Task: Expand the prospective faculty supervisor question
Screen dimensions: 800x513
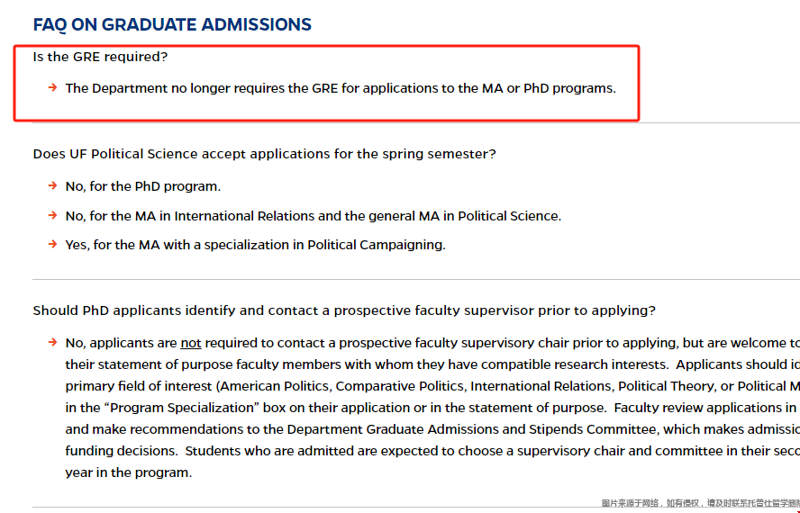Action: pyautogui.click(x=344, y=310)
